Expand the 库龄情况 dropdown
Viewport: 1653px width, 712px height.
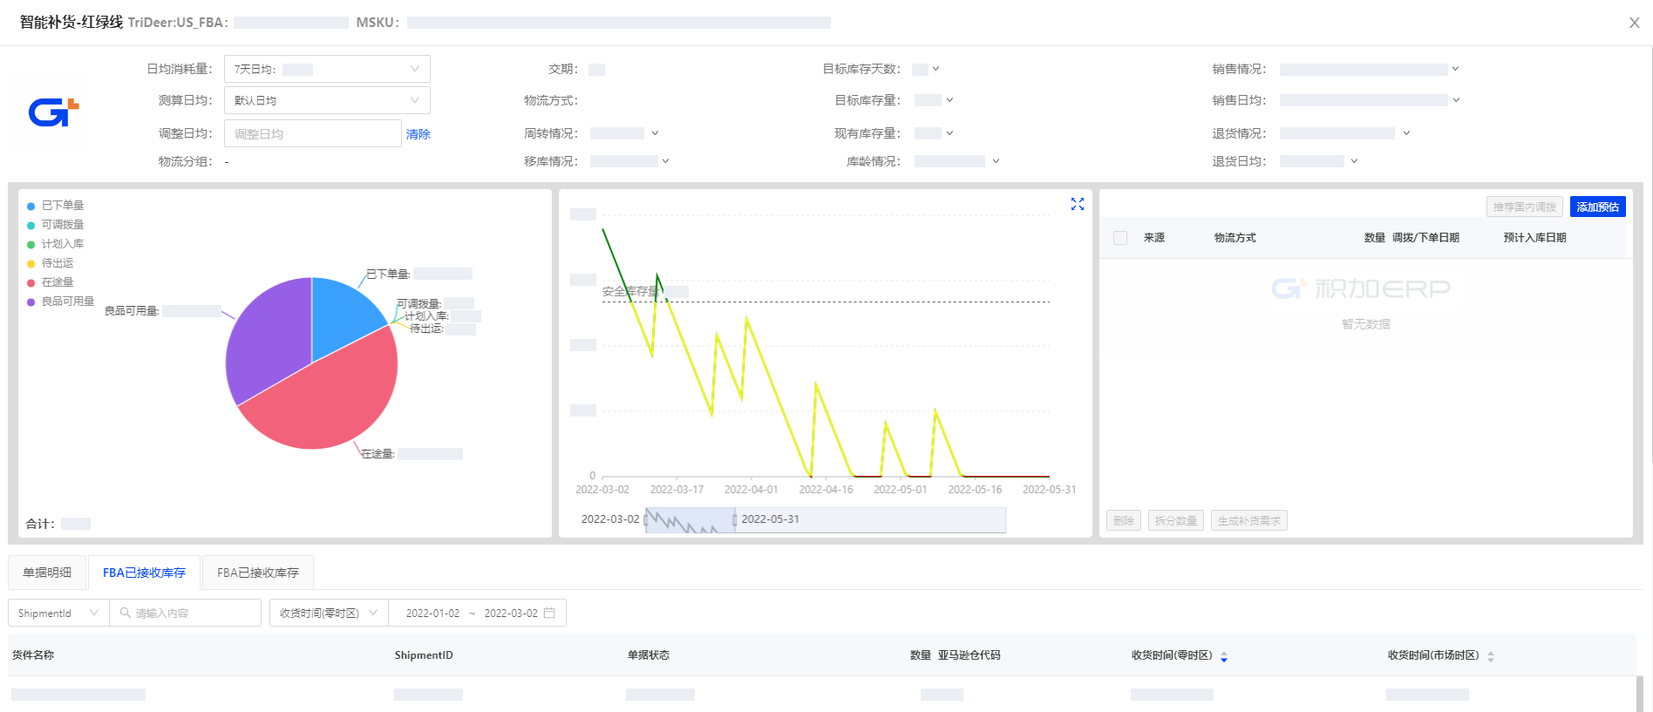996,161
